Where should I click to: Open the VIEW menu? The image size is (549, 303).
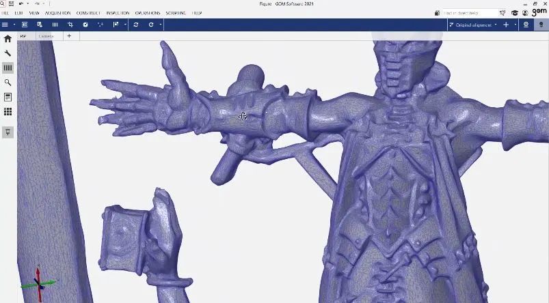[x=34, y=13]
